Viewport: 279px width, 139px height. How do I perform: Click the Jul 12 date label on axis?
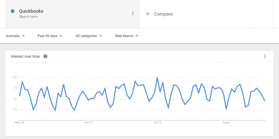click(x=157, y=122)
